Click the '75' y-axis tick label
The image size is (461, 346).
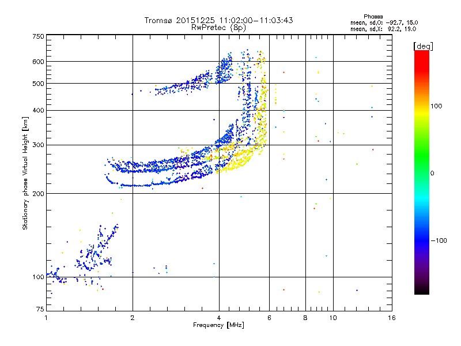pyautogui.click(x=40, y=309)
